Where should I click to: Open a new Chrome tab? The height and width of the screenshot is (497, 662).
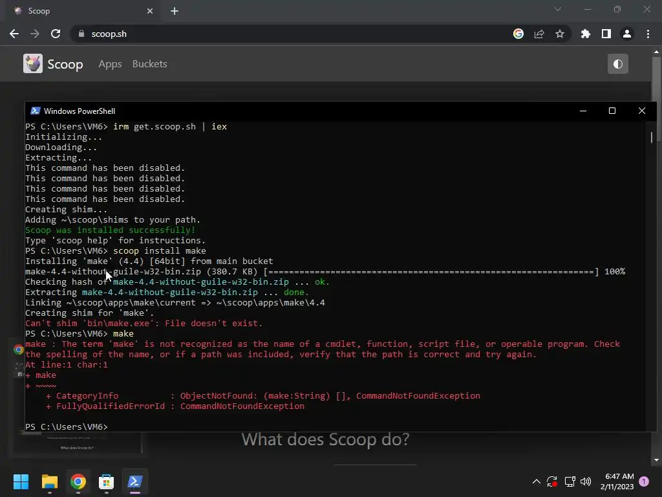pos(175,11)
